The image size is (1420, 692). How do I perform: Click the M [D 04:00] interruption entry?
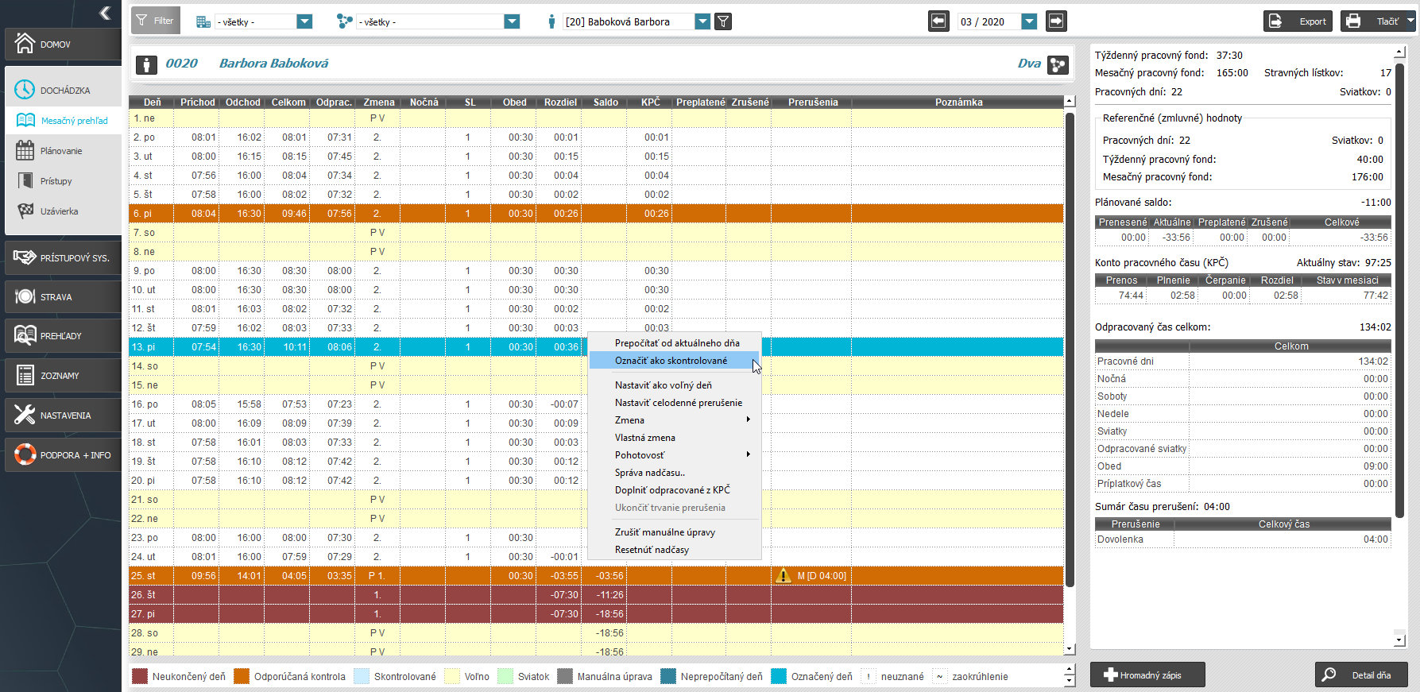tap(822, 575)
